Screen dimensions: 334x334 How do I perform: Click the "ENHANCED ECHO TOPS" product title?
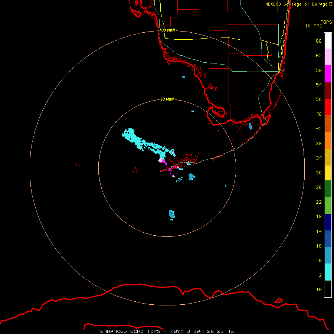[x=130, y=331]
